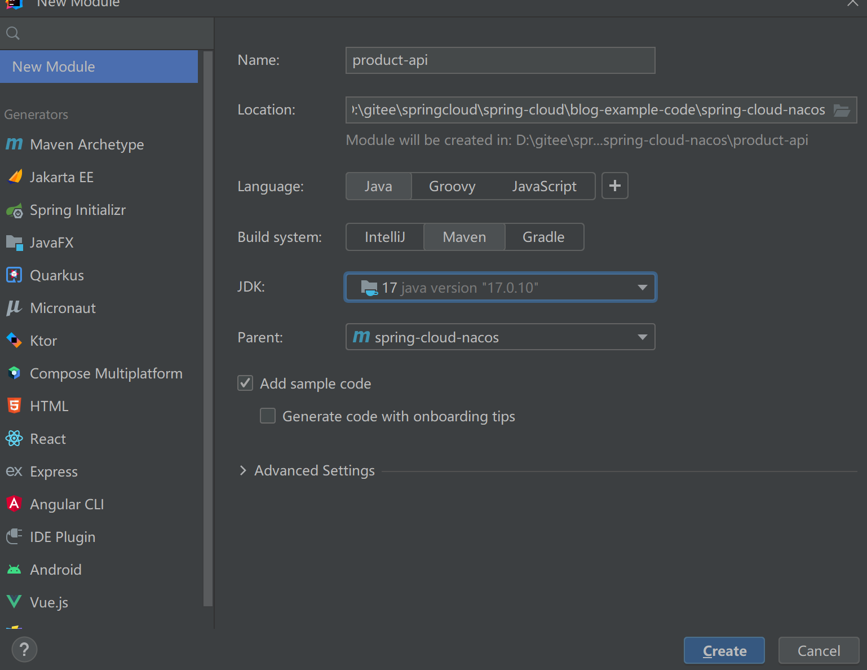The width and height of the screenshot is (867, 670).
Task: Select Android generator label
Action: [56, 570]
